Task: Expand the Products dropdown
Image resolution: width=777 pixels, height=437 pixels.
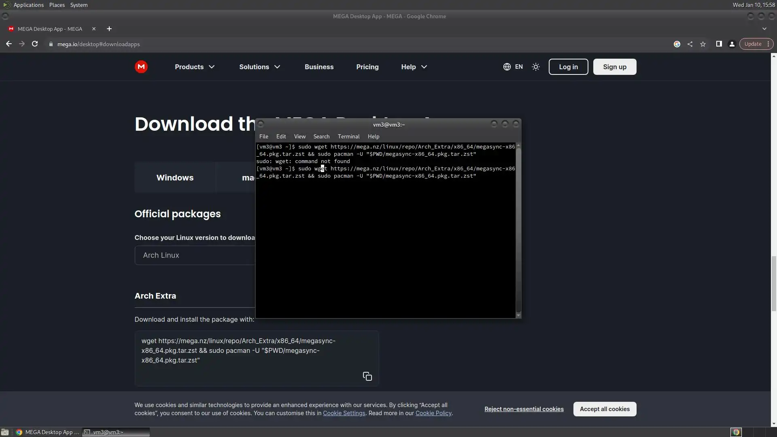Action: (195, 67)
